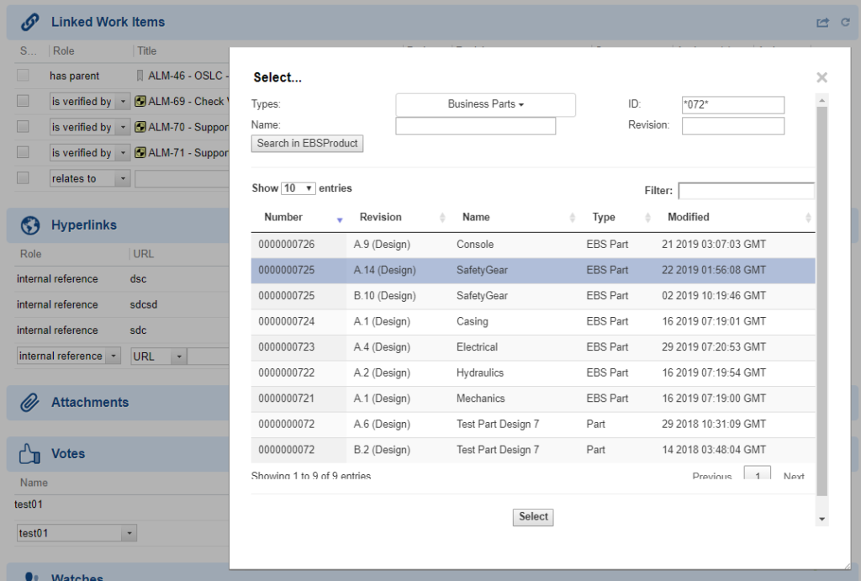The width and height of the screenshot is (861, 581).
Task: Click the dialog vertical scrollbar thumb
Action: 821,302
